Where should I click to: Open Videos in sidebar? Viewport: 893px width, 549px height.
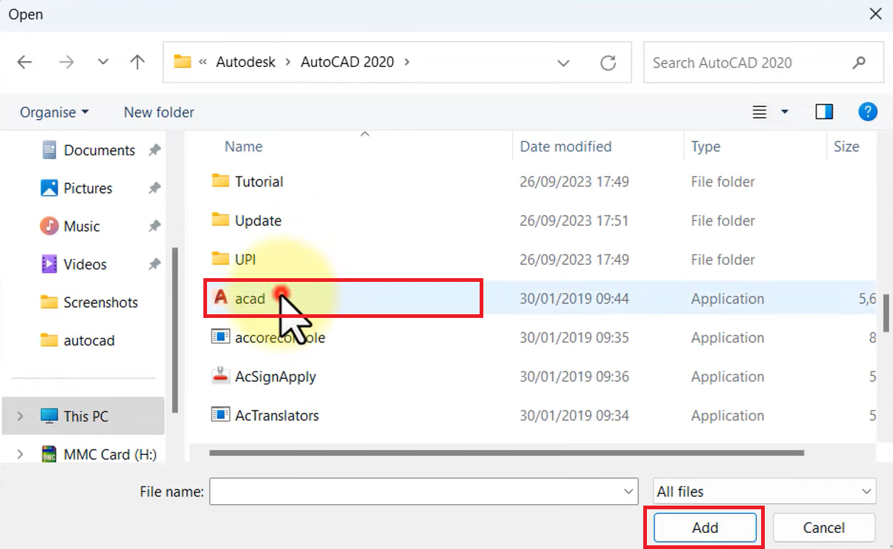pyautogui.click(x=85, y=264)
